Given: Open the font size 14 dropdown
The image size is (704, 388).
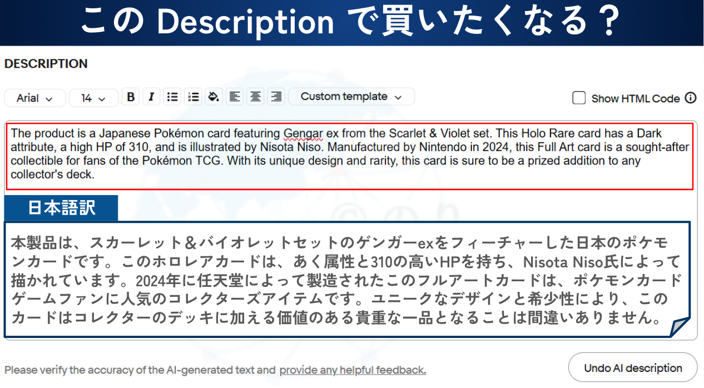Looking at the screenshot, I should pyautogui.click(x=93, y=98).
